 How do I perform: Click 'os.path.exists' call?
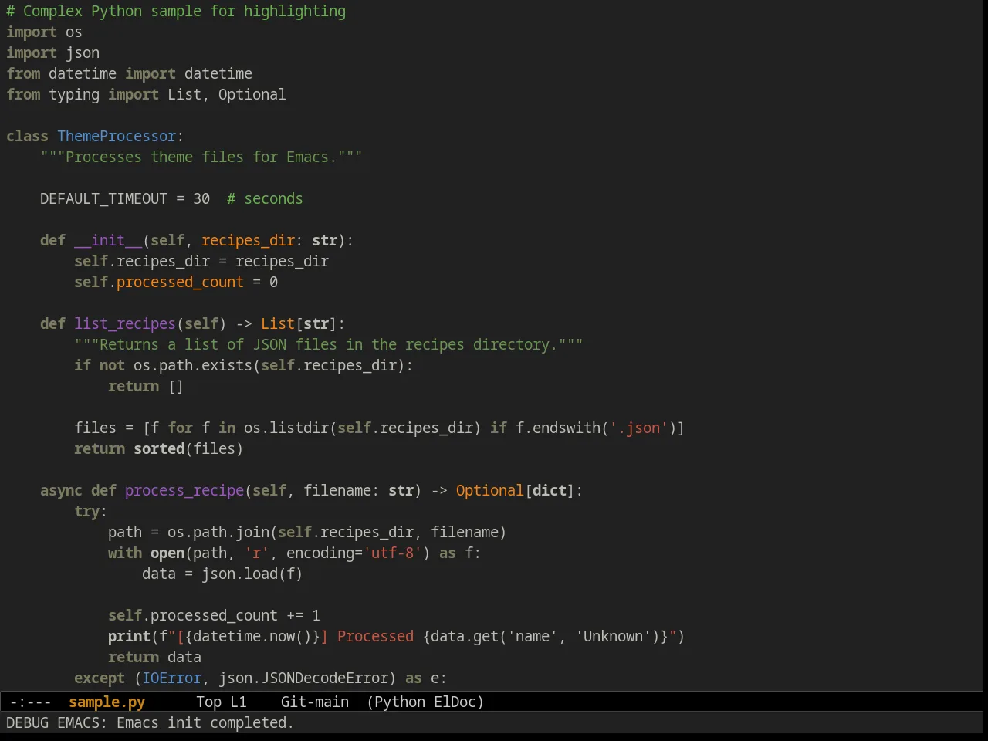click(x=193, y=365)
